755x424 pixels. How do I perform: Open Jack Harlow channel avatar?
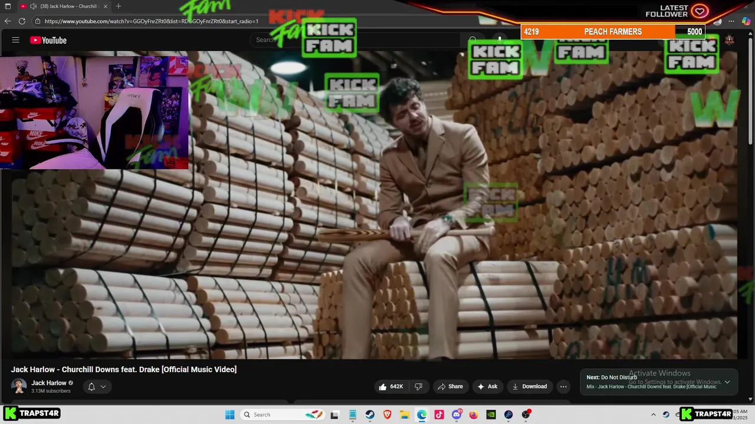click(x=19, y=386)
